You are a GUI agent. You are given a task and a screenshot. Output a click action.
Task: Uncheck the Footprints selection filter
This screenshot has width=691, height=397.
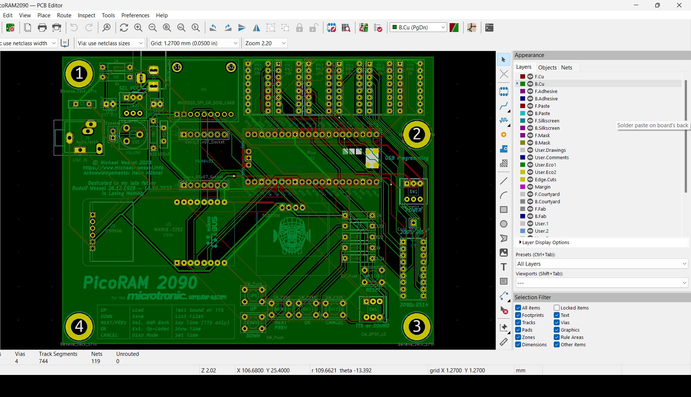518,315
